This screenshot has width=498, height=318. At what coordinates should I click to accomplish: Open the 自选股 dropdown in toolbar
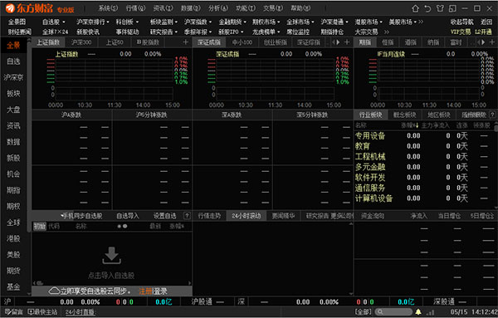(x=53, y=22)
